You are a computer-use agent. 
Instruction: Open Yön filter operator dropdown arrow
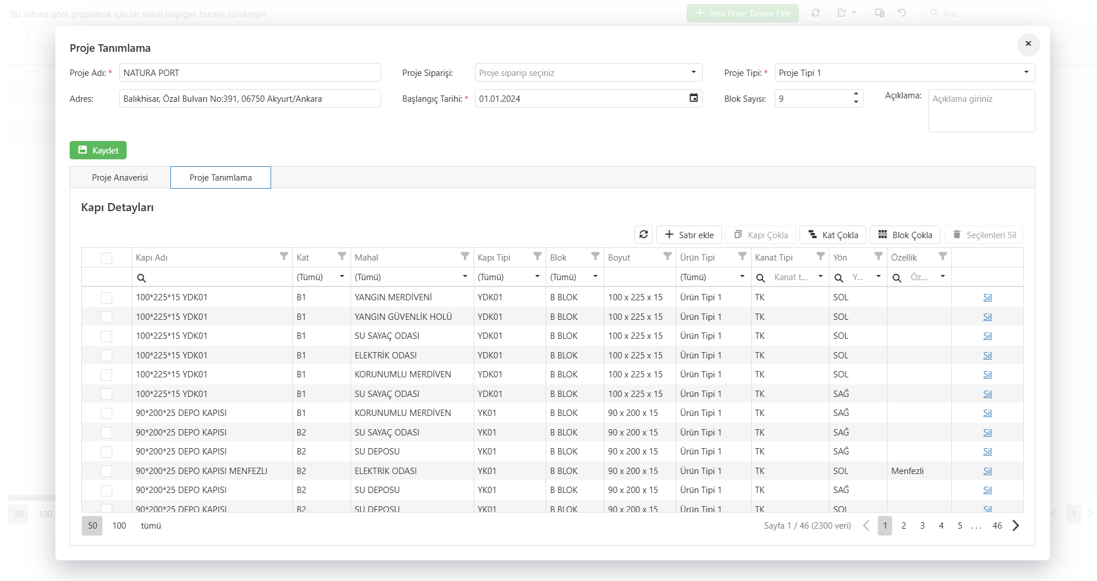pos(879,277)
